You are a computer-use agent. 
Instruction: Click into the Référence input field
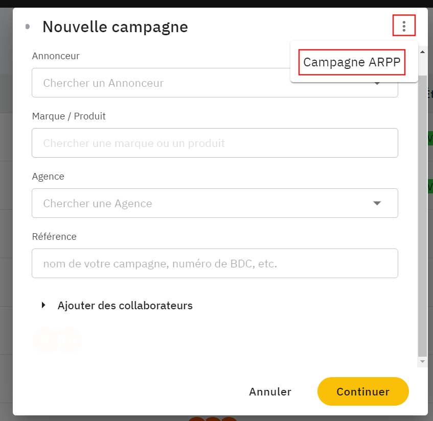click(x=215, y=264)
